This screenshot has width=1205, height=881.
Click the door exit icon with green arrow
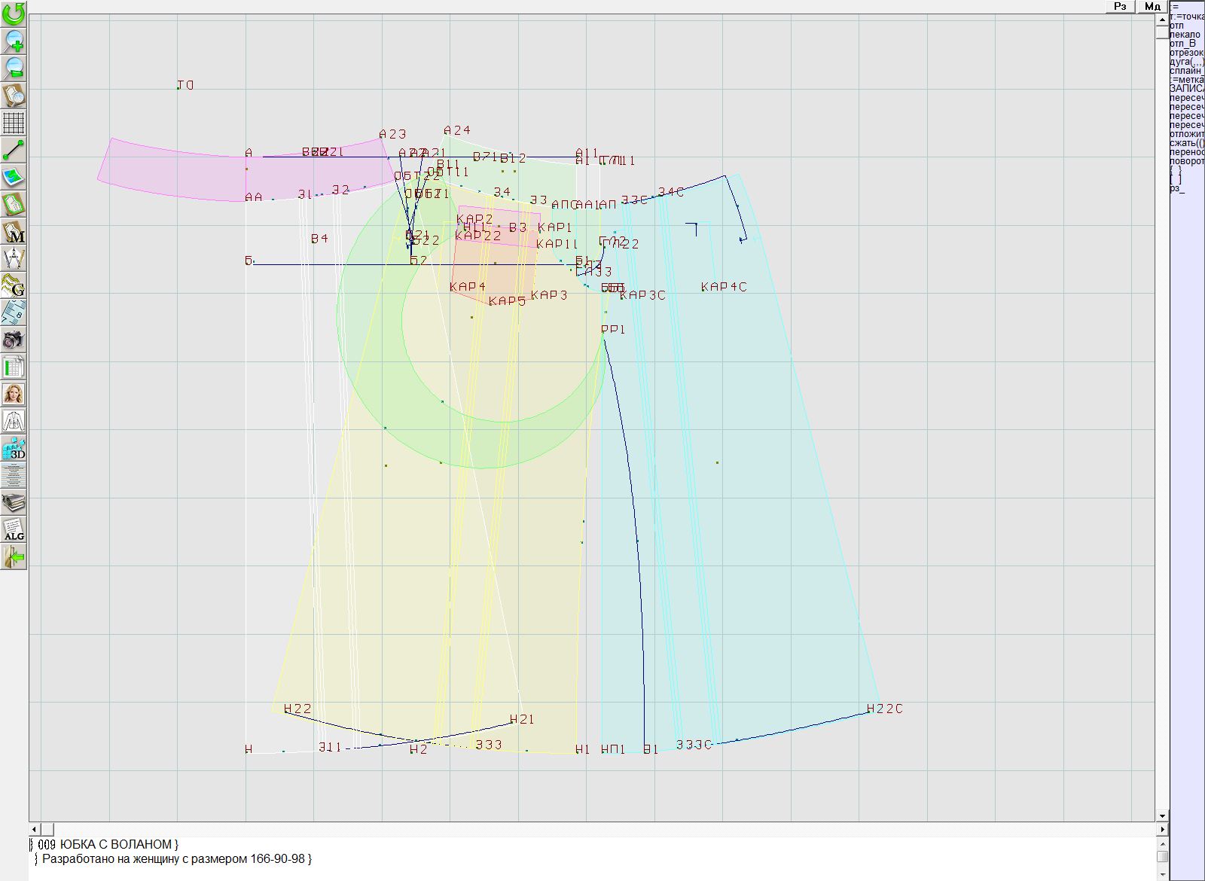click(14, 556)
